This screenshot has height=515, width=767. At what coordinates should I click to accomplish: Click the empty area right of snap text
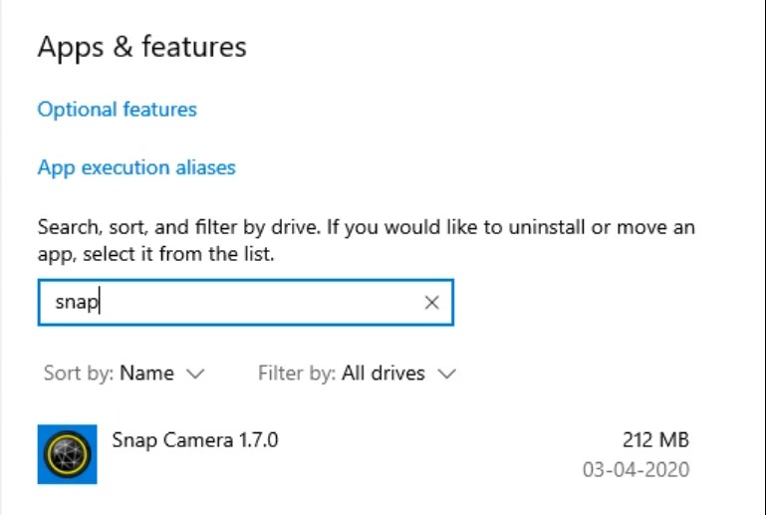[259, 303]
